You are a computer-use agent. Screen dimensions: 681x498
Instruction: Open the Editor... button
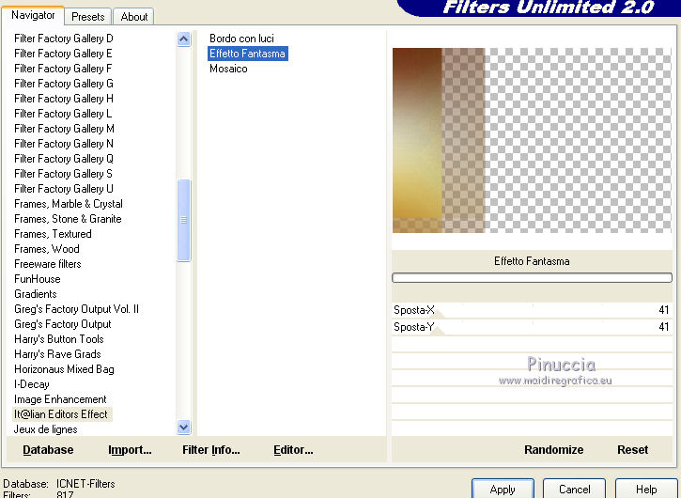[293, 450]
